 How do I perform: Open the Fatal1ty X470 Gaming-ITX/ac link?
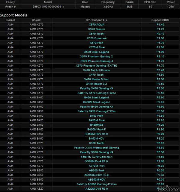tap(97, 93)
